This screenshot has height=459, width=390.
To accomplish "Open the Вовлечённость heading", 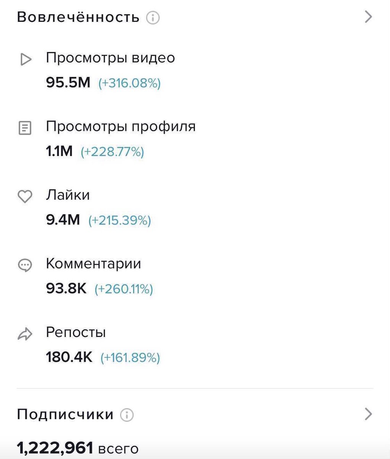I will click(x=78, y=17).
